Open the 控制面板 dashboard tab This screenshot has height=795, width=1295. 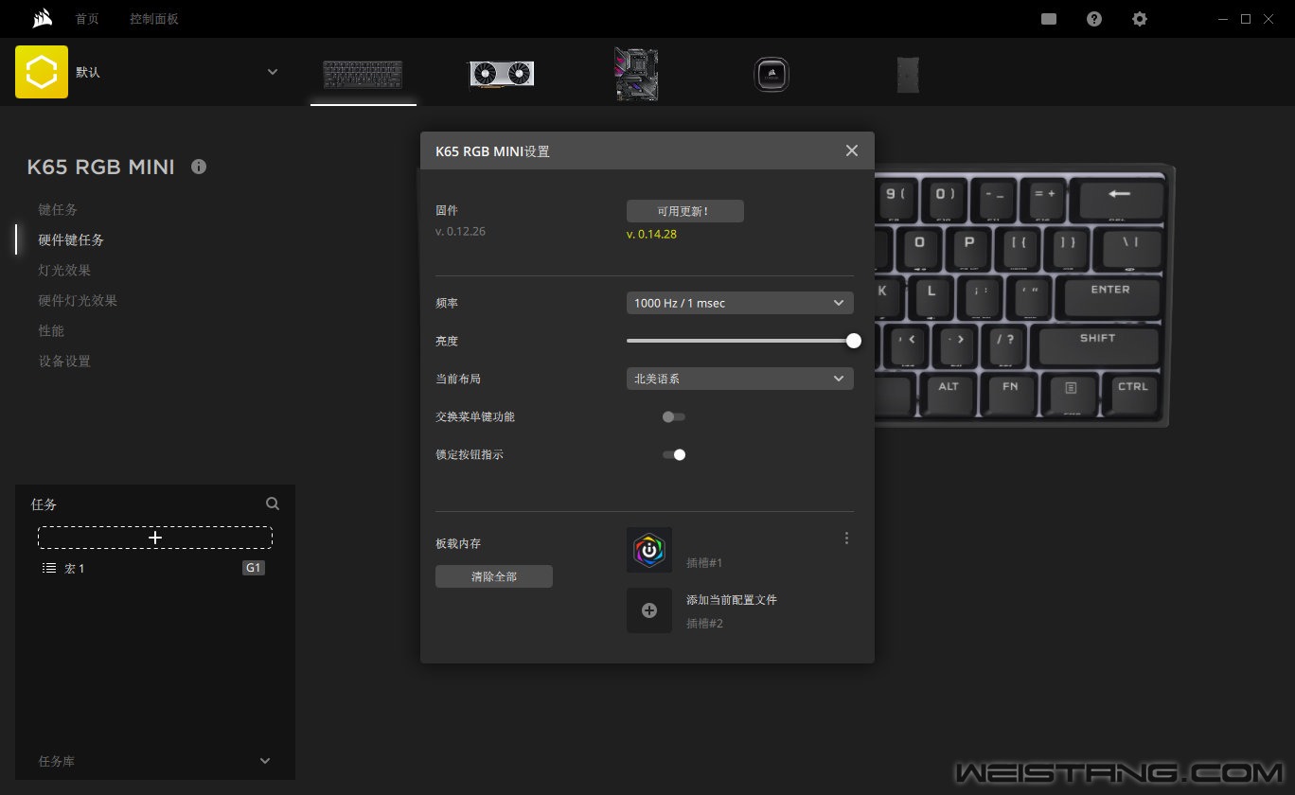click(x=154, y=19)
